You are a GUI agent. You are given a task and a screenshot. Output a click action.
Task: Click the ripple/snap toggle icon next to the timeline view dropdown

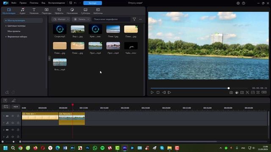[x=16, y=107]
